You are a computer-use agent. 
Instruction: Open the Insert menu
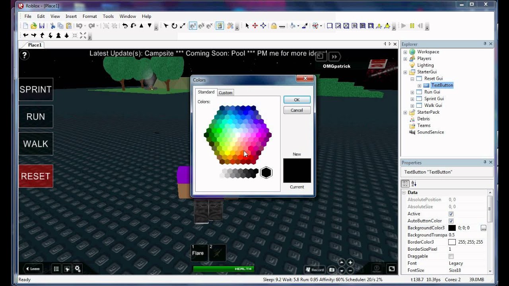pyautogui.click(x=71, y=16)
